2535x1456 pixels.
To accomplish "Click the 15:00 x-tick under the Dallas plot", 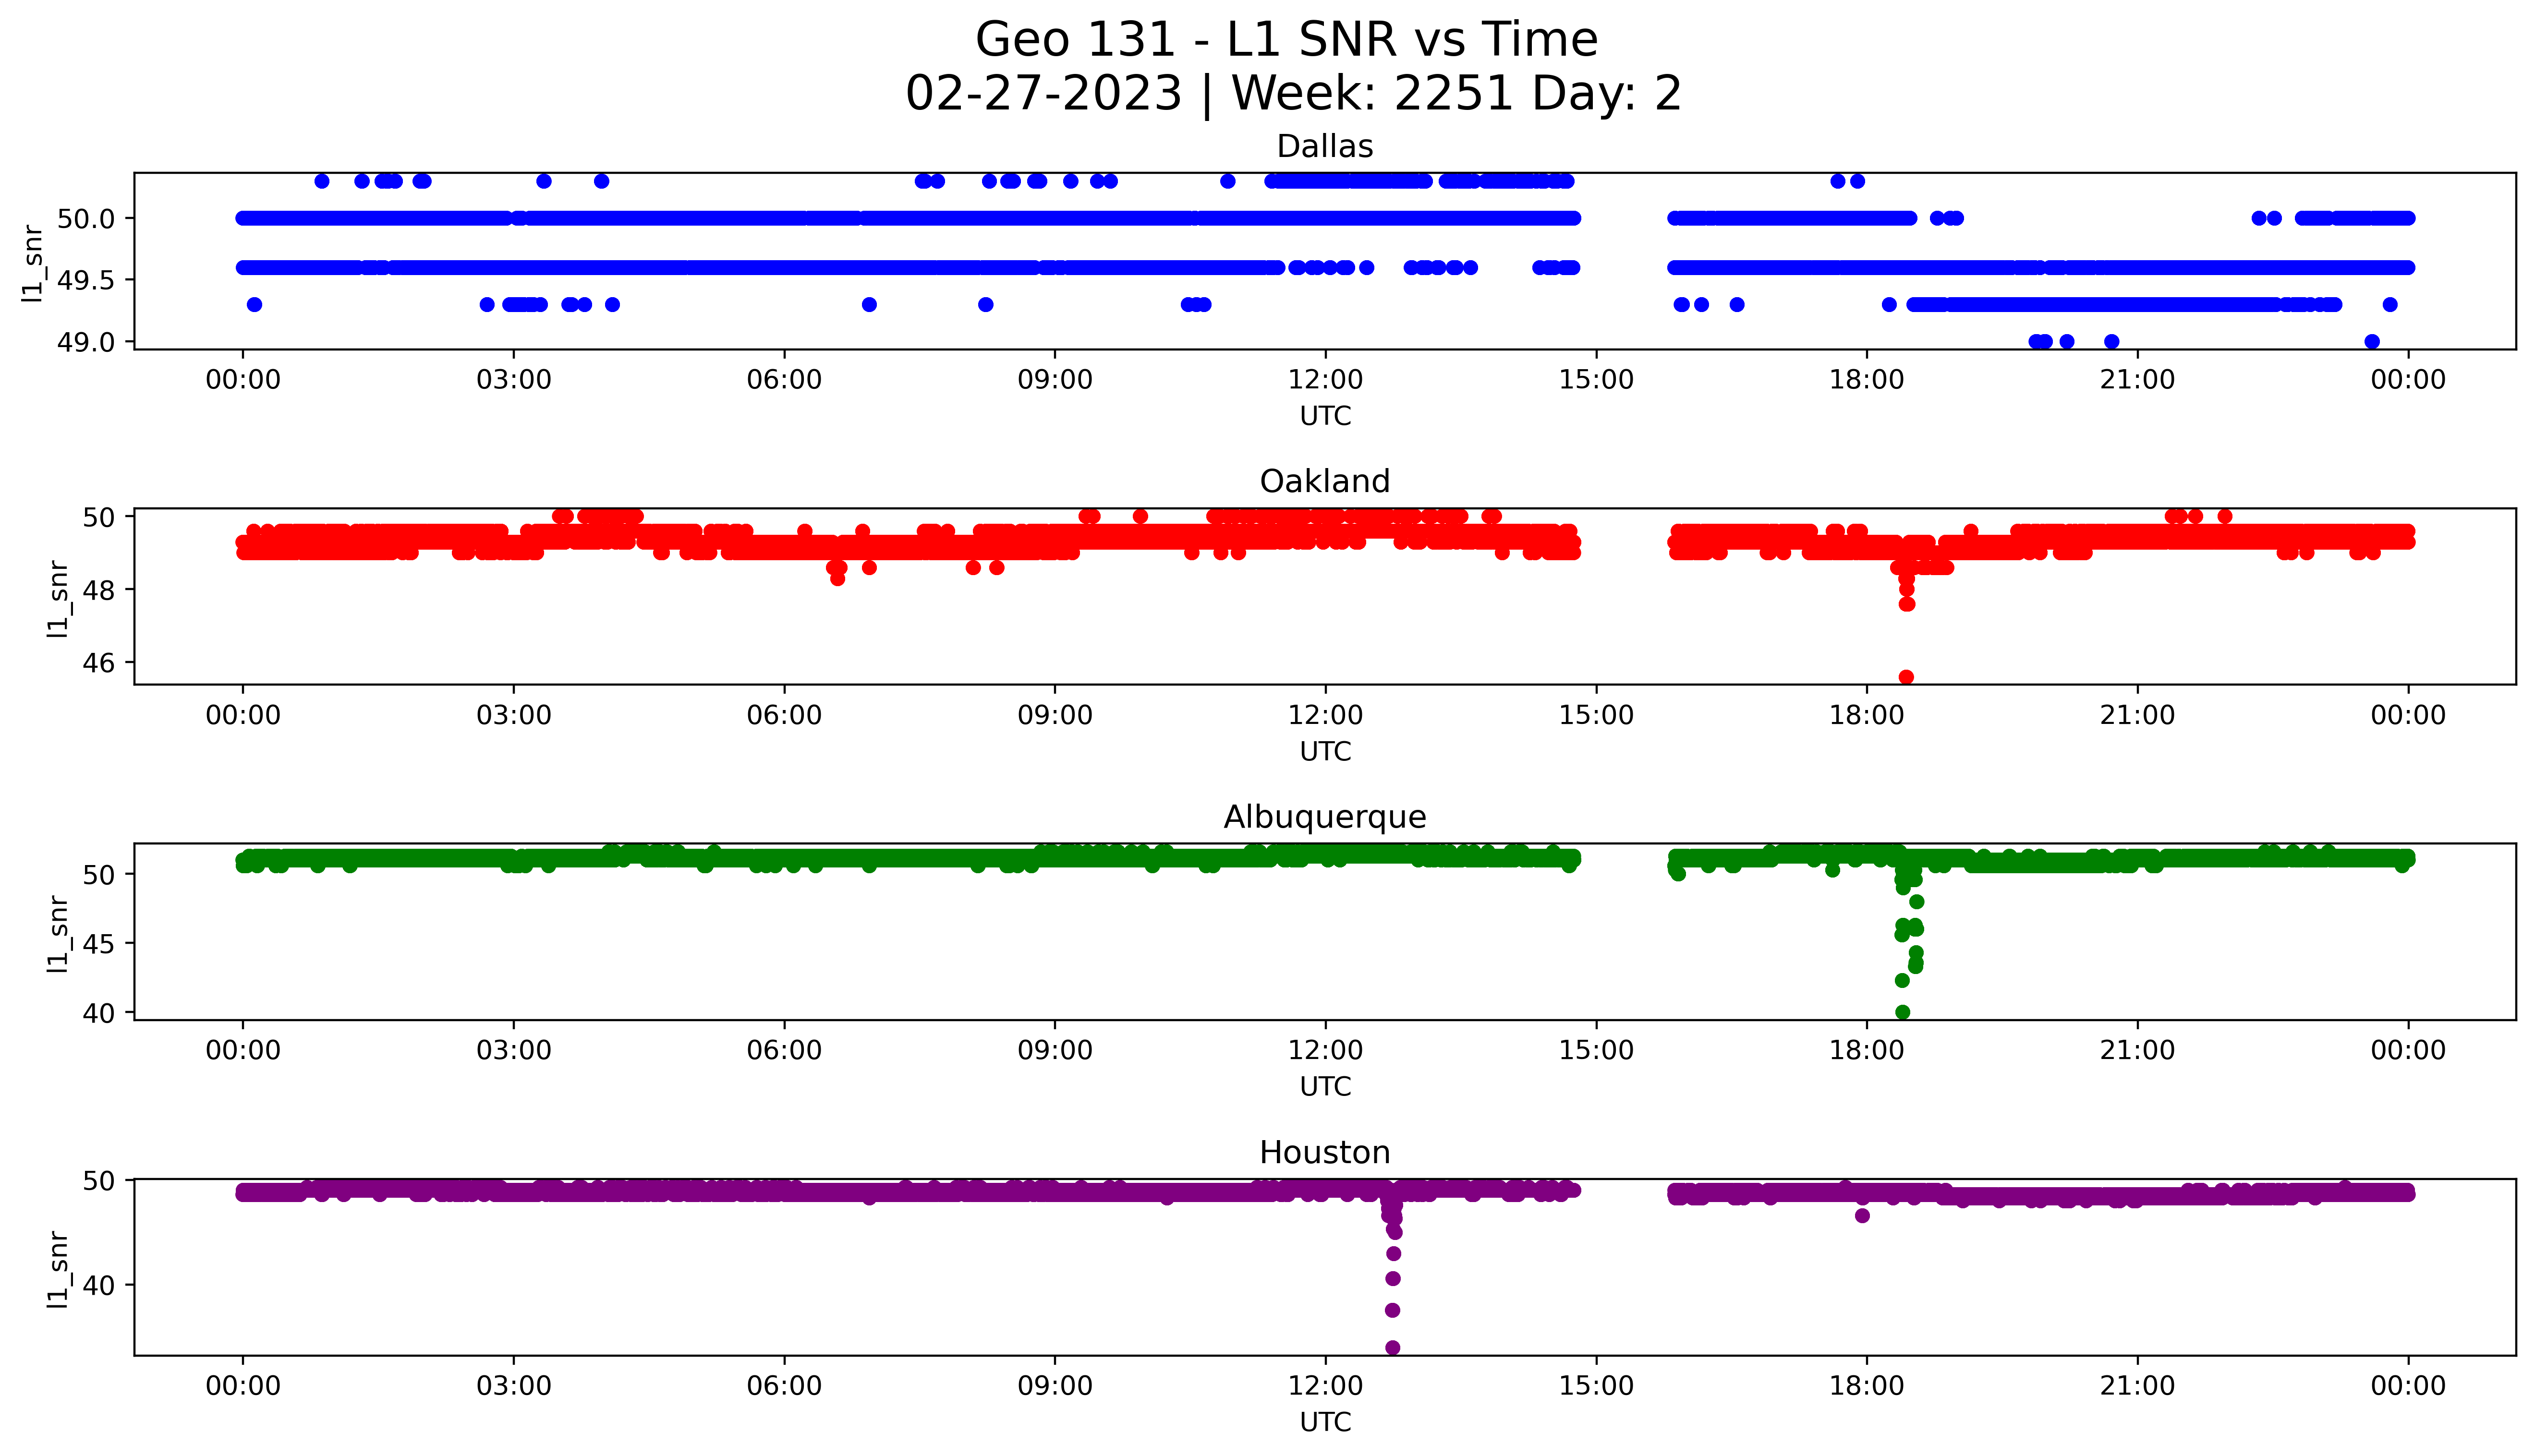I will point(1596,380).
